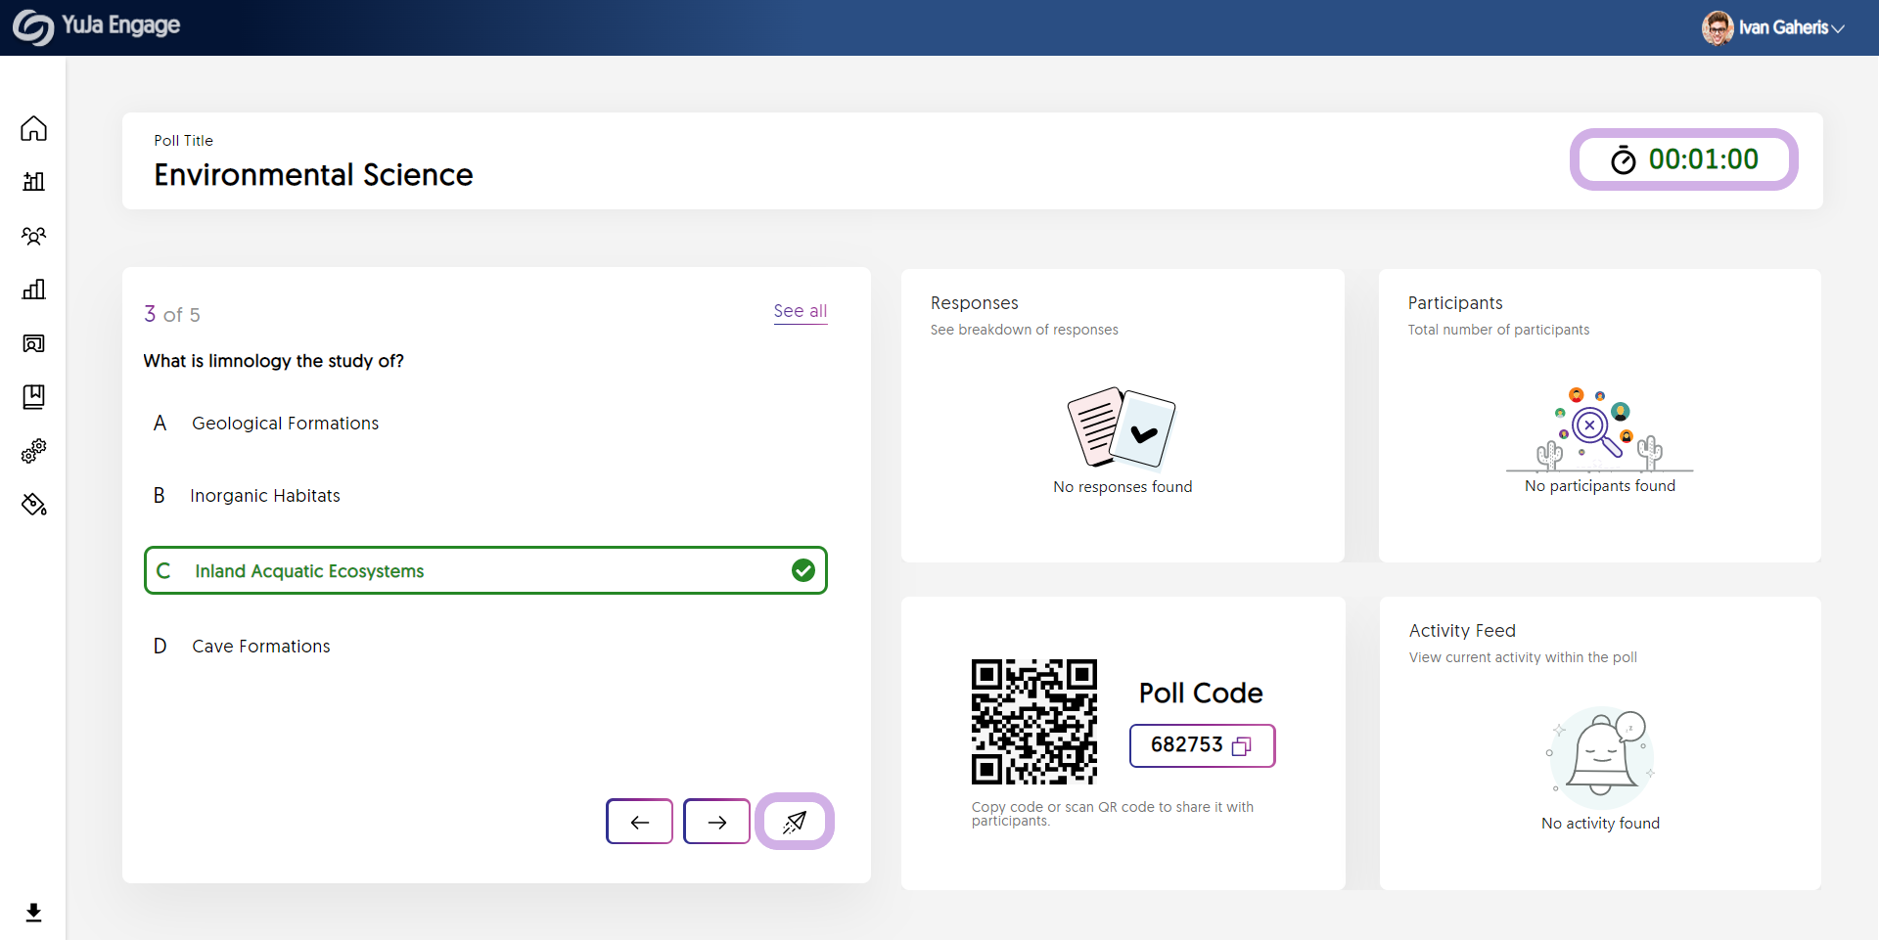Go to the next question arrow
This screenshot has height=940, width=1879.
click(x=716, y=822)
